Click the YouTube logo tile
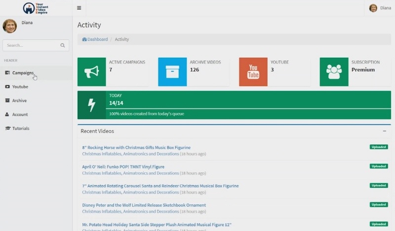This screenshot has height=231, width=395. (253, 72)
